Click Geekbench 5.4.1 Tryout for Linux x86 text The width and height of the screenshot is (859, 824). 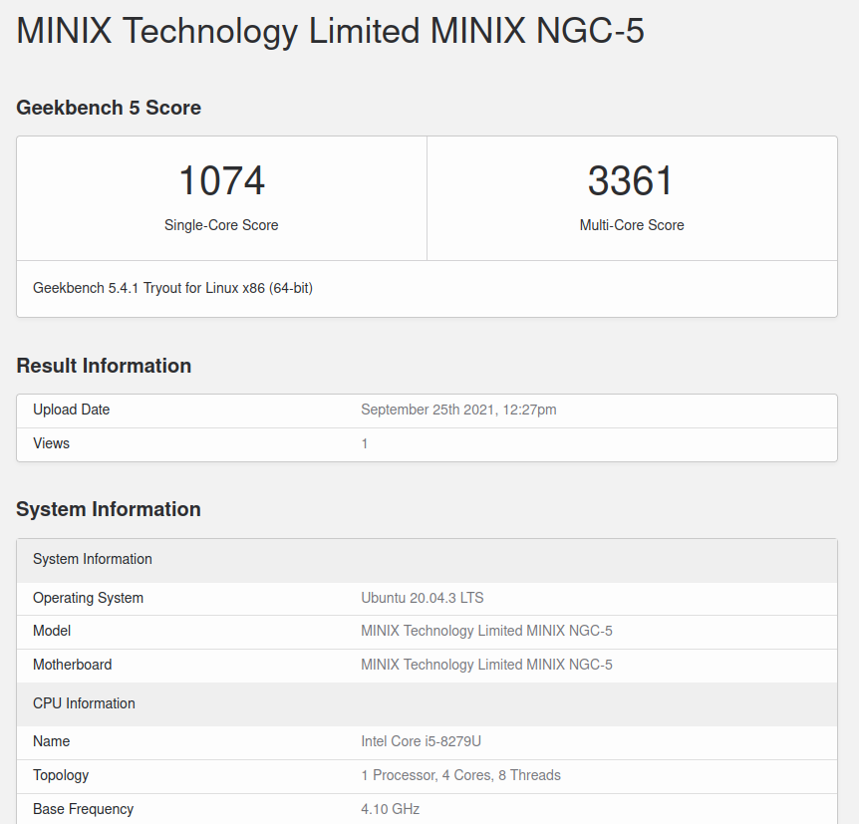[x=172, y=288]
